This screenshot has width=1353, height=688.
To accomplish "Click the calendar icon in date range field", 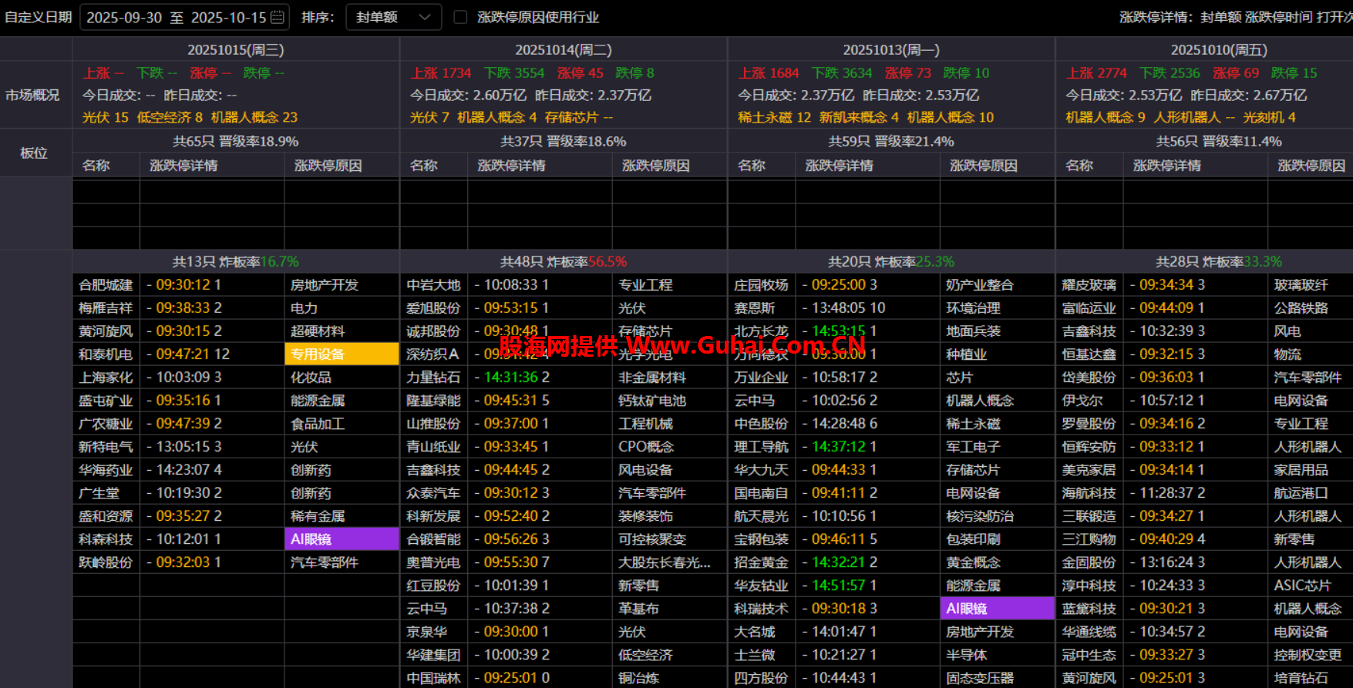I will 278,17.
